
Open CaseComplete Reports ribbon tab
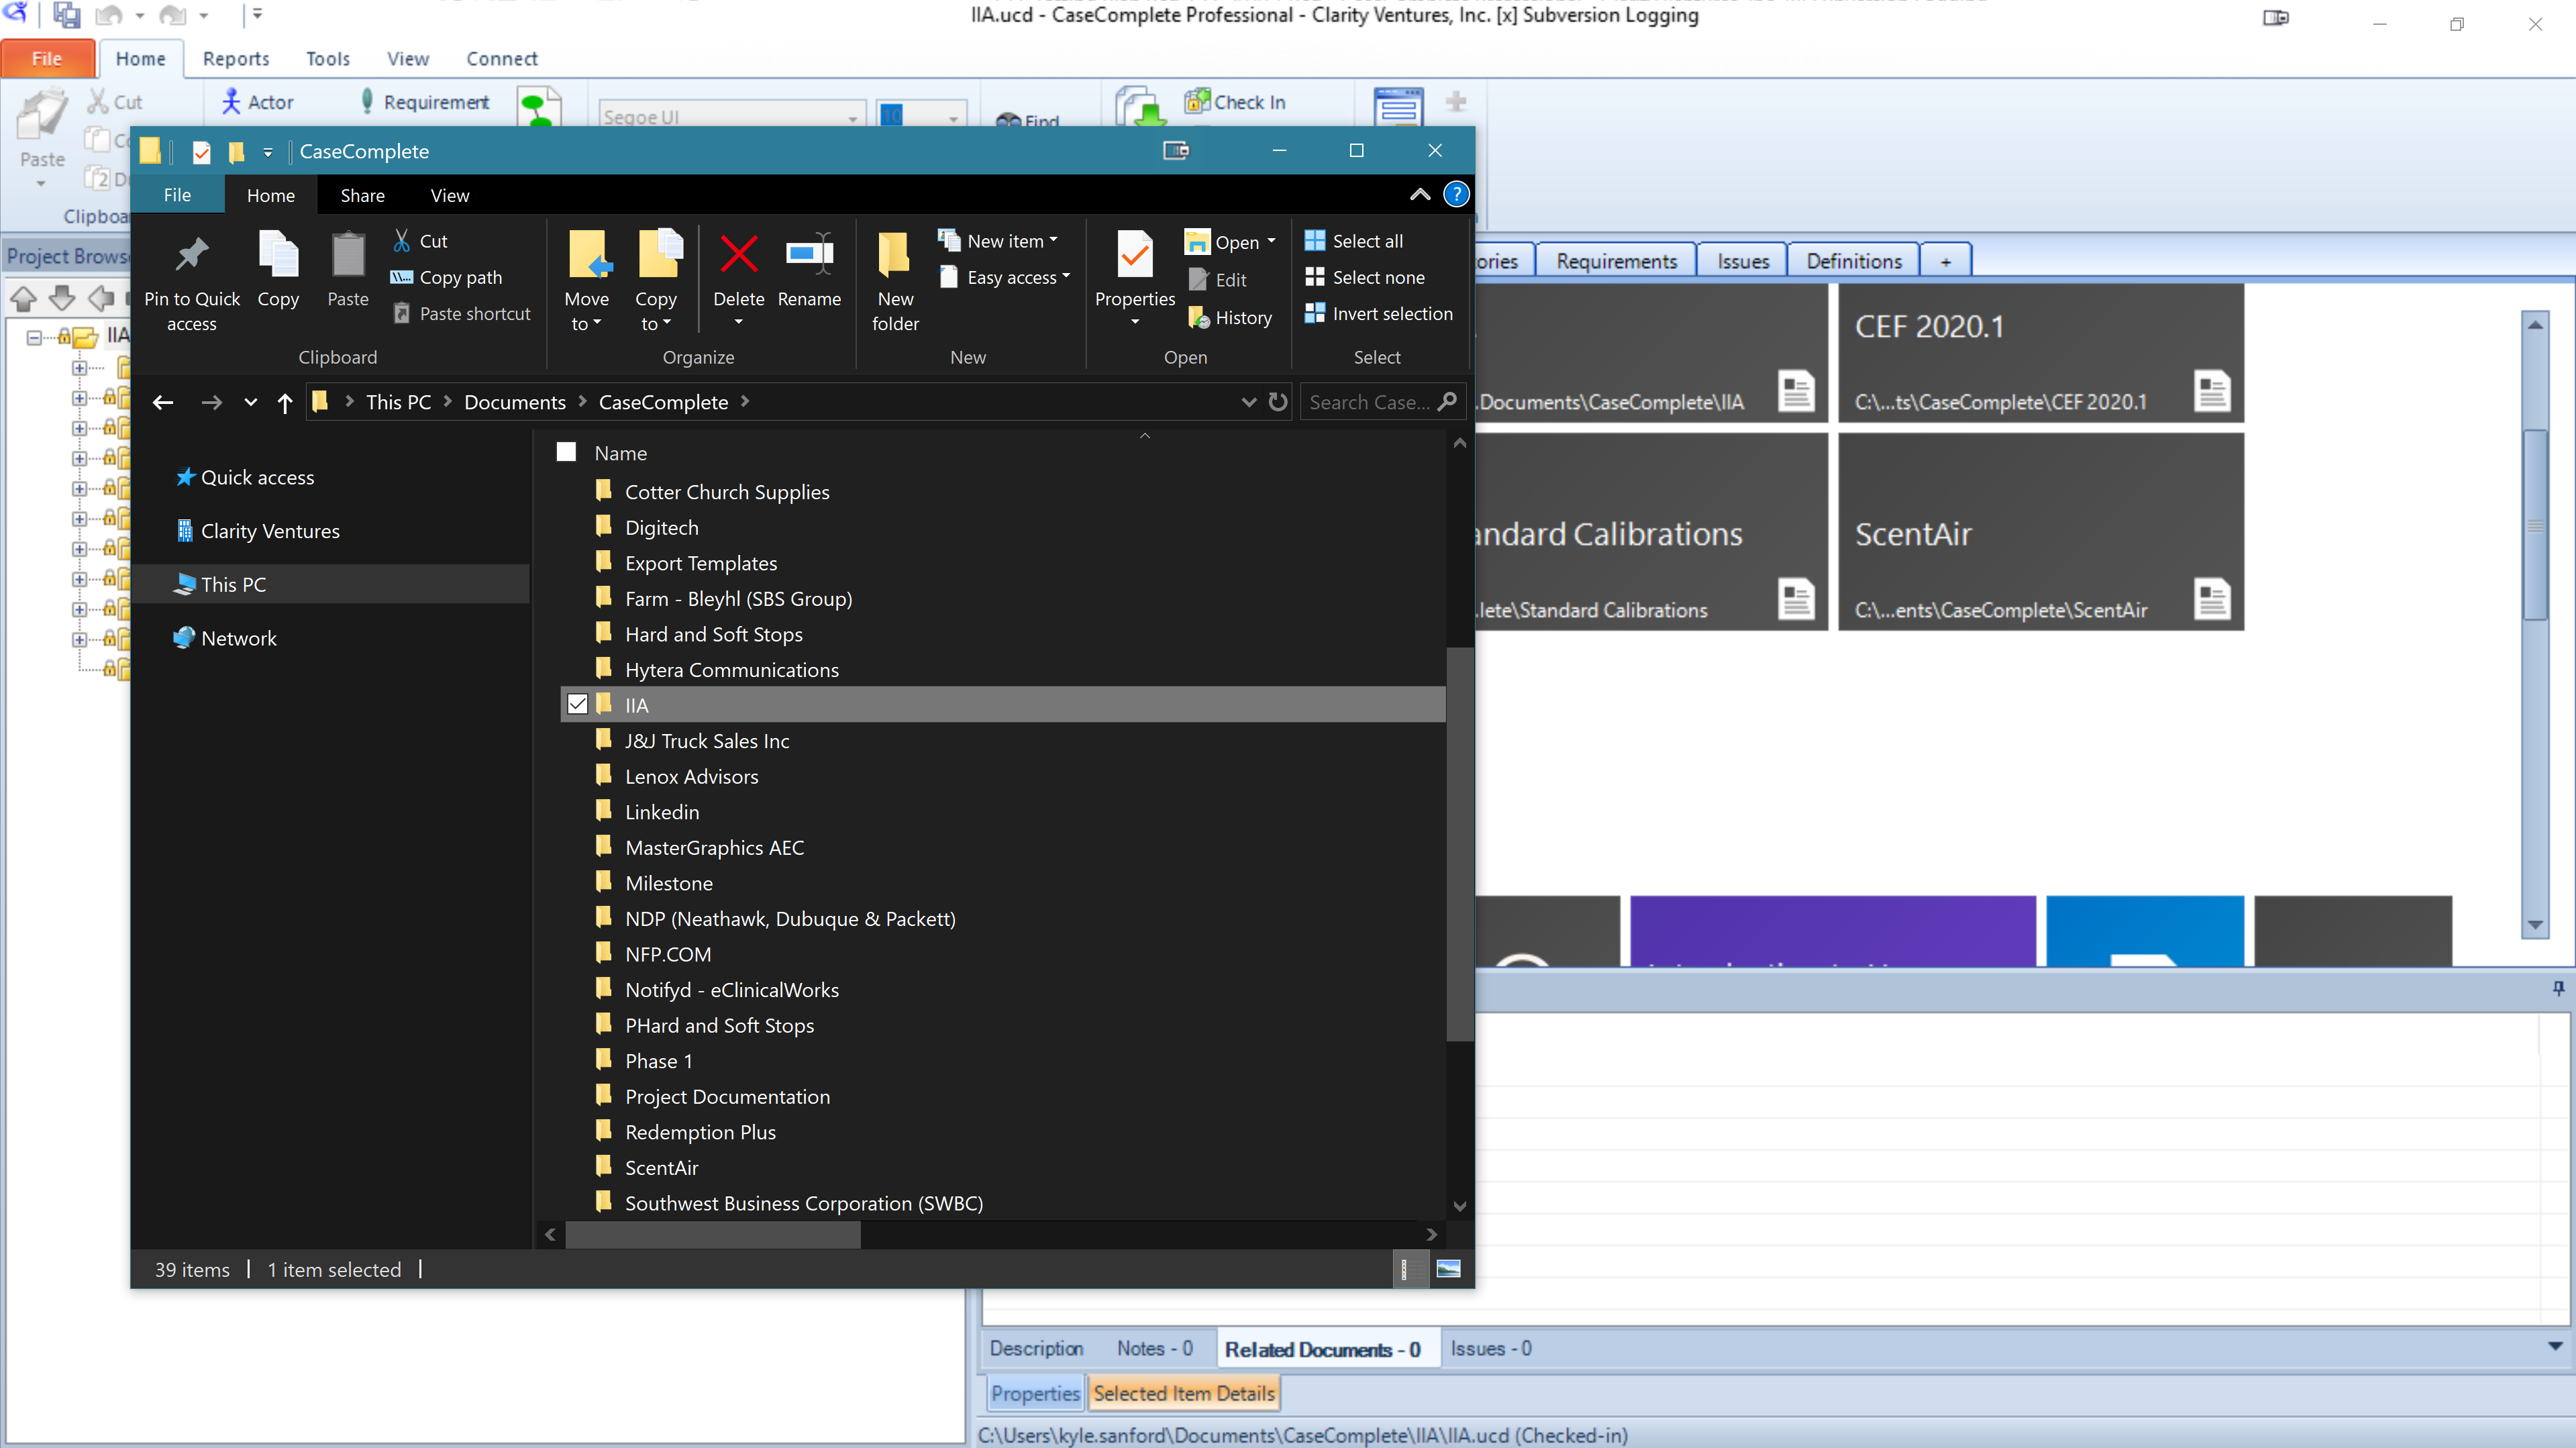pyautogui.click(x=236, y=58)
